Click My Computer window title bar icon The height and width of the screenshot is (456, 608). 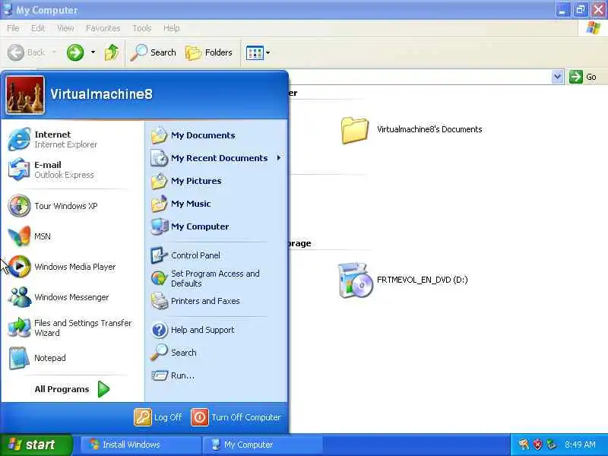click(x=8, y=8)
